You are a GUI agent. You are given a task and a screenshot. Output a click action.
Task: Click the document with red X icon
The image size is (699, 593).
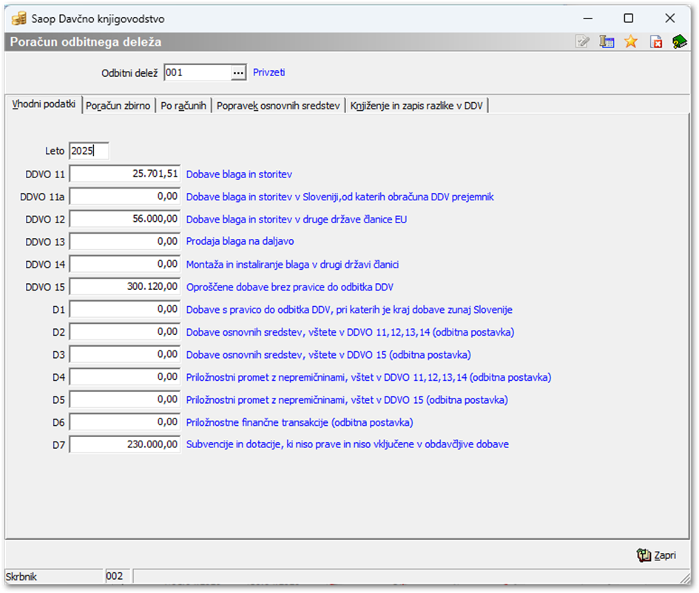(655, 42)
